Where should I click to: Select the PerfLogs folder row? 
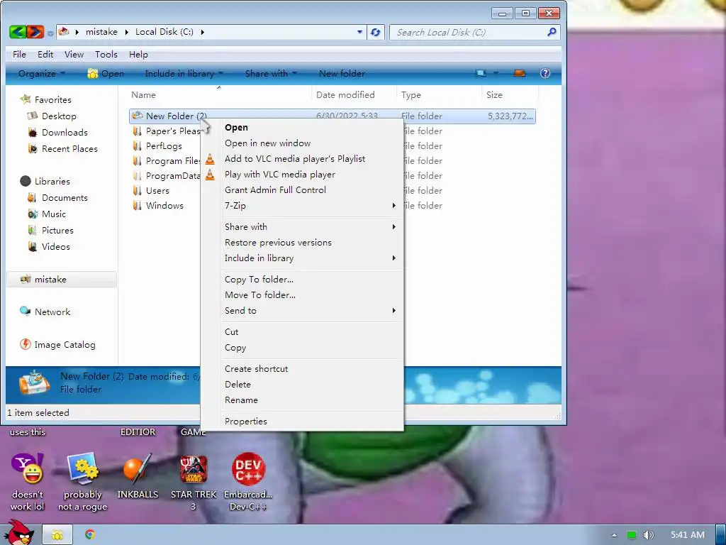[x=164, y=146]
